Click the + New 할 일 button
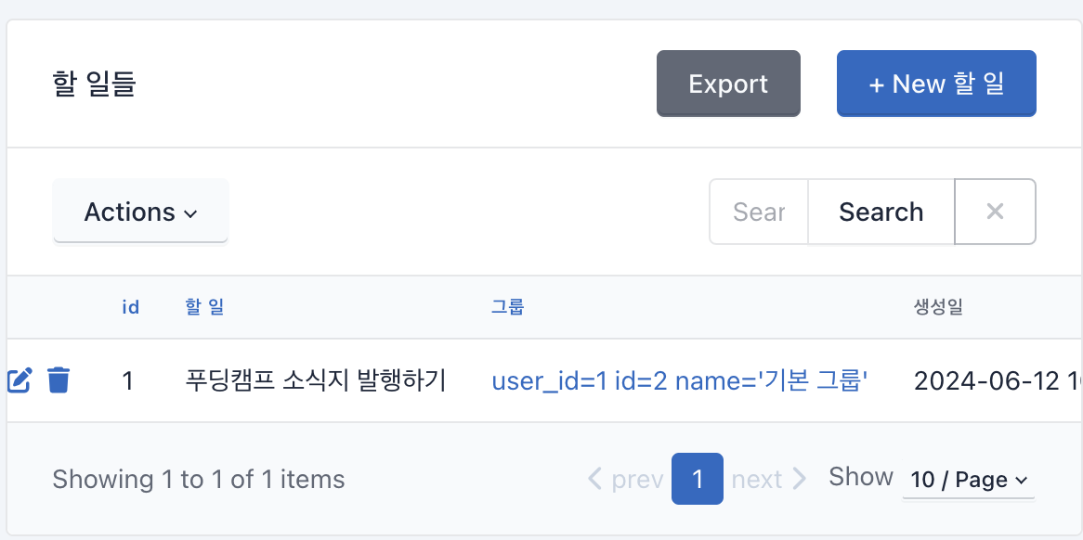The width and height of the screenshot is (1083, 540). (936, 84)
